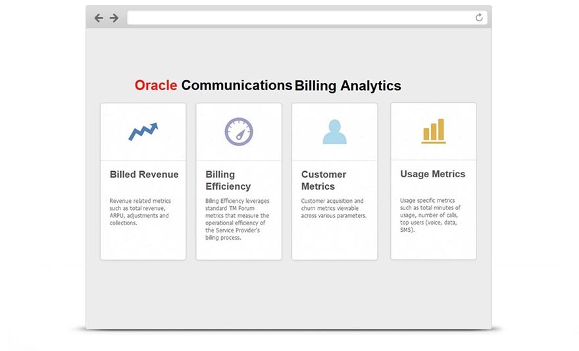Click the browser back arrow
The width and height of the screenshot is (579, 351).
click(99, 18)
